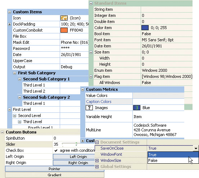Select the WindowFont property row
199x178 pixels.
tap(121, 154)
